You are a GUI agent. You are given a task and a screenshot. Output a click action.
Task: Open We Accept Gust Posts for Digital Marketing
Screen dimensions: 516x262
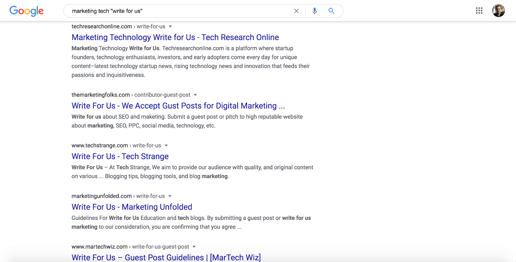point(178,106)
